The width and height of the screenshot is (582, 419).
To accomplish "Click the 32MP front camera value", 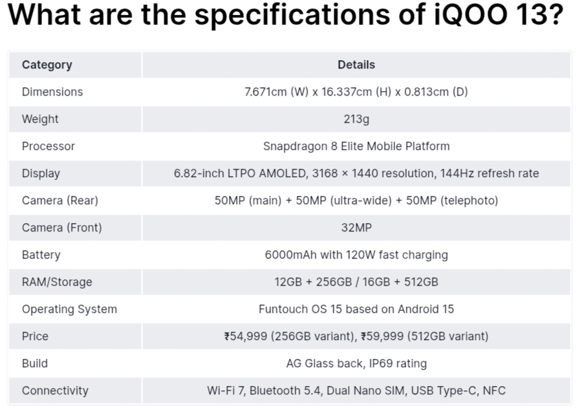I will [356, 228].
